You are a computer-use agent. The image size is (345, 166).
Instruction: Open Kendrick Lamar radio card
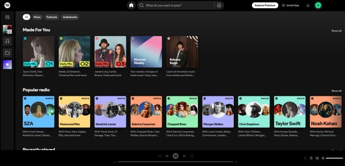pos(110,112)
